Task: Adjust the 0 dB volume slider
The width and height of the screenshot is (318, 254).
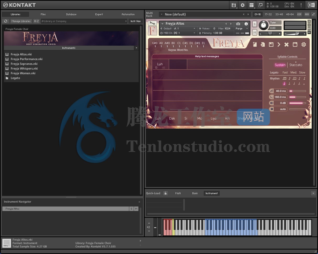Action: (298, 103)
